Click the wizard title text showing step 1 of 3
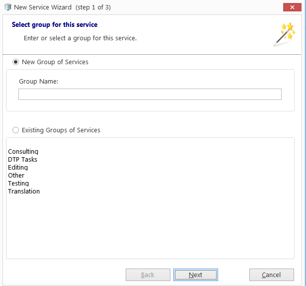Viewport: 306px width, 286px height. [62, 7]
